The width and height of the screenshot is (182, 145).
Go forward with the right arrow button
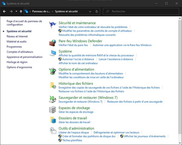(11, 11)
